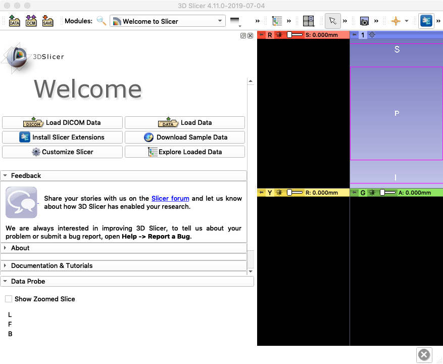
Task: Adjust the Green slice offset slider
Action: click(387, 193)
